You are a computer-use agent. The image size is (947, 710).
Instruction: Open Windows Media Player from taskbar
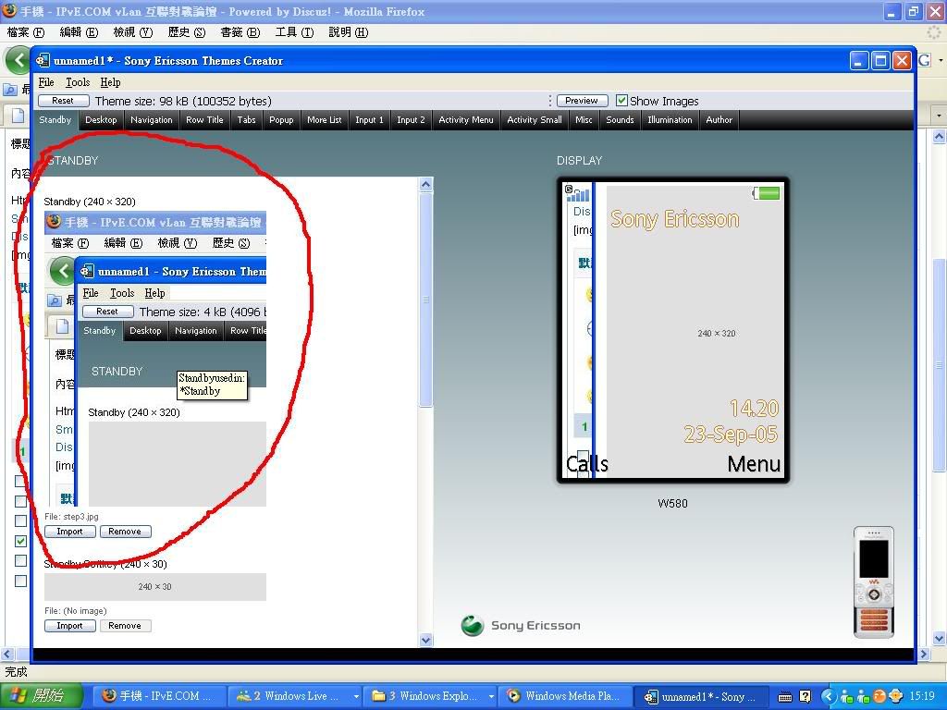click(x=565, y=696)
